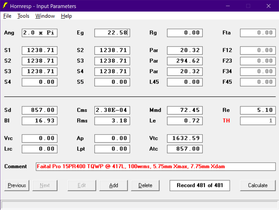Click the Lpt input field
This screenshot has width=279, height=210.
(x=112, y=149)
